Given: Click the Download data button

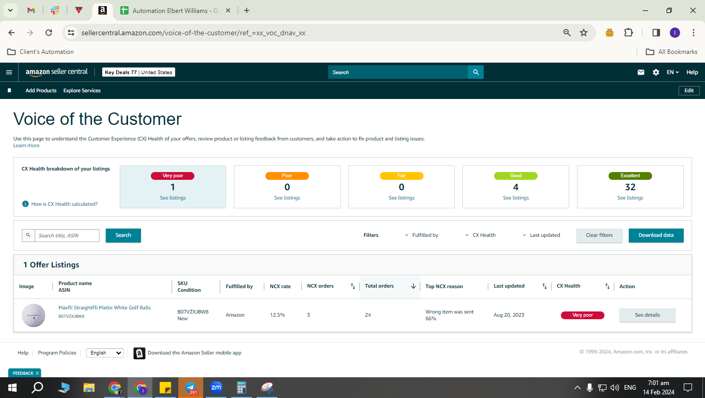Looking at the screenshot, I should point(656,235).
